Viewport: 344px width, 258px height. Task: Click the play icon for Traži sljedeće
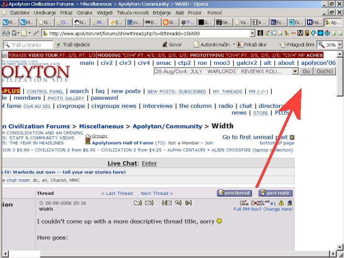coord(58,45)
